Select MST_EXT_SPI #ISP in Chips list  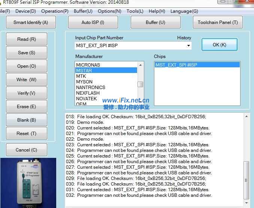(x=176, y=65)
